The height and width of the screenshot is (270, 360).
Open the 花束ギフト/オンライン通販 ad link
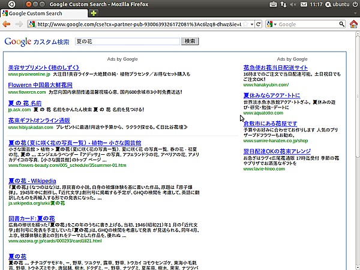pos(39,121)
